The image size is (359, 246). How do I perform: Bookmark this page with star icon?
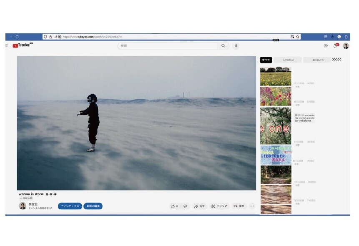tap(298, 37)
